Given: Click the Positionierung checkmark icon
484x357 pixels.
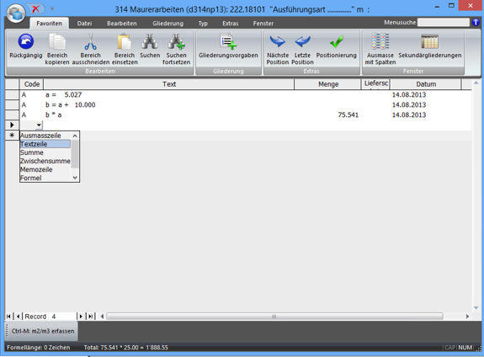Looking at the screenshot, I should click(336, 42).
